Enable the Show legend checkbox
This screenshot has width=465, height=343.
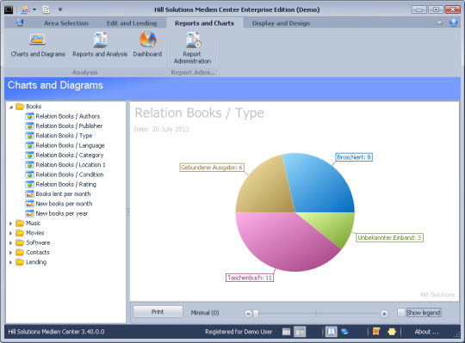point(401,313)
